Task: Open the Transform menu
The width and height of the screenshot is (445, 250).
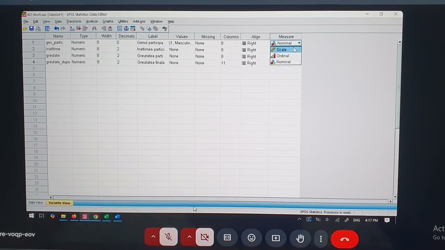Action: coord(74,22)
